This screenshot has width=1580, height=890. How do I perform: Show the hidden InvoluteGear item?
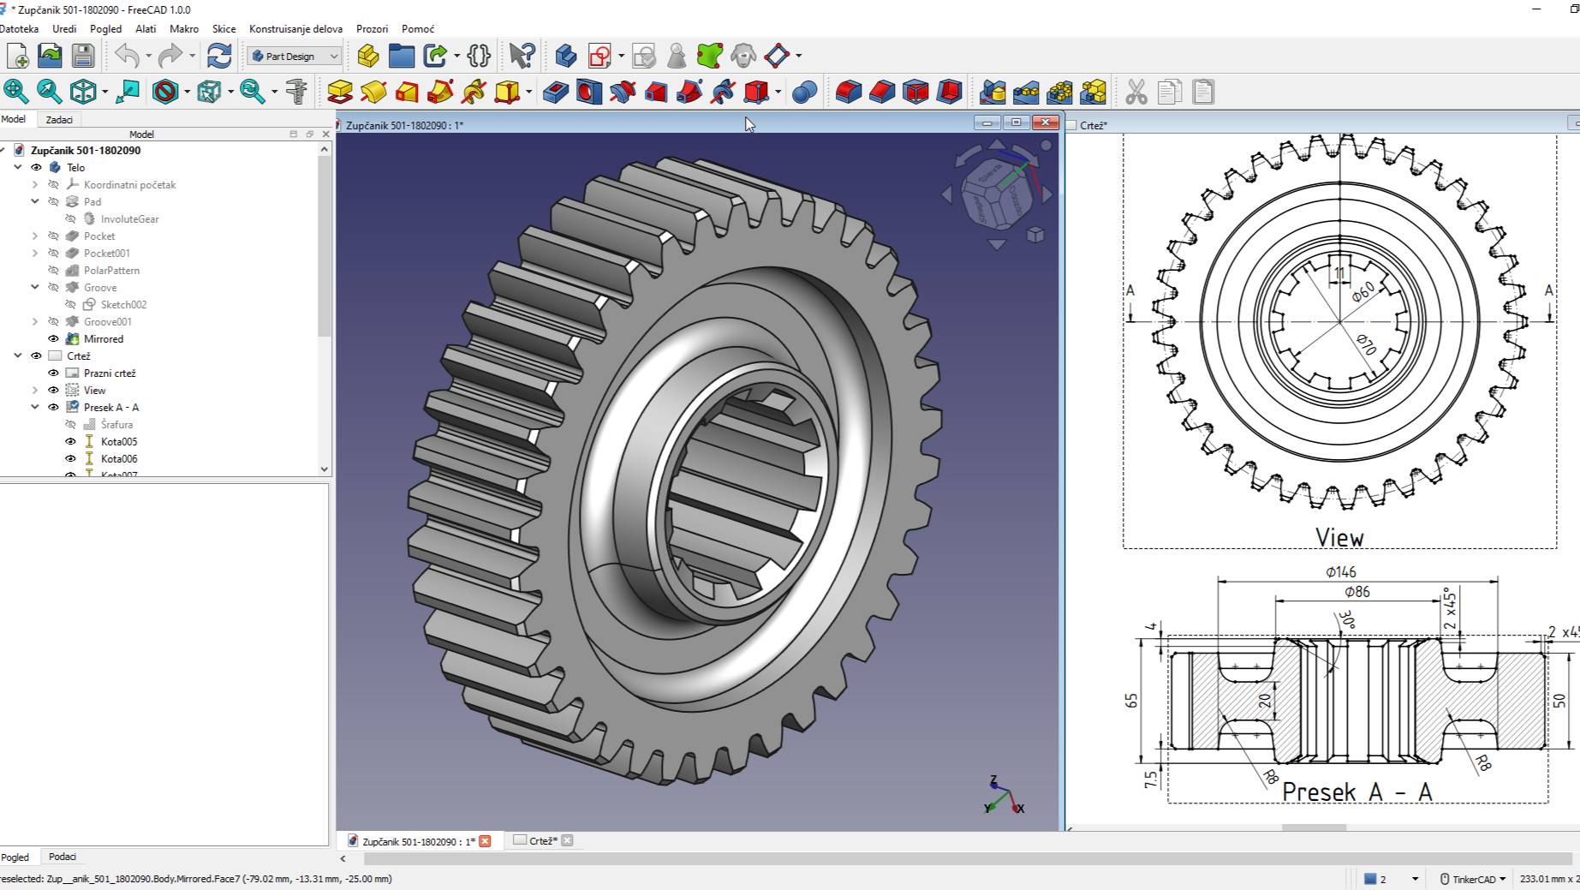70,219
